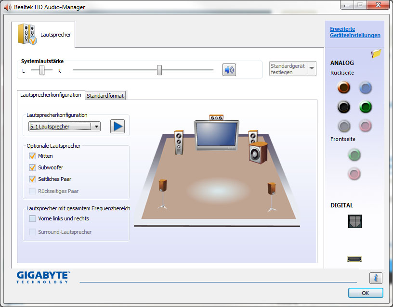
Task: Click the green rear audio jack
Action: (366, 107)
